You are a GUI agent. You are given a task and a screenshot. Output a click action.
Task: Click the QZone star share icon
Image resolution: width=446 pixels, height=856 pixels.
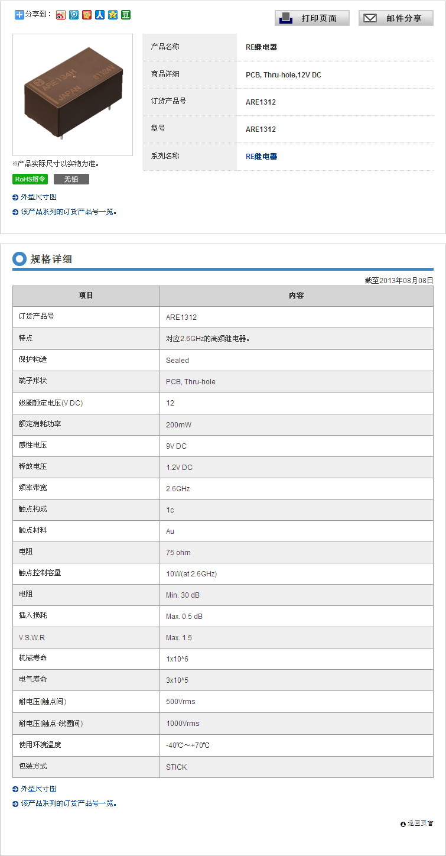113,15
